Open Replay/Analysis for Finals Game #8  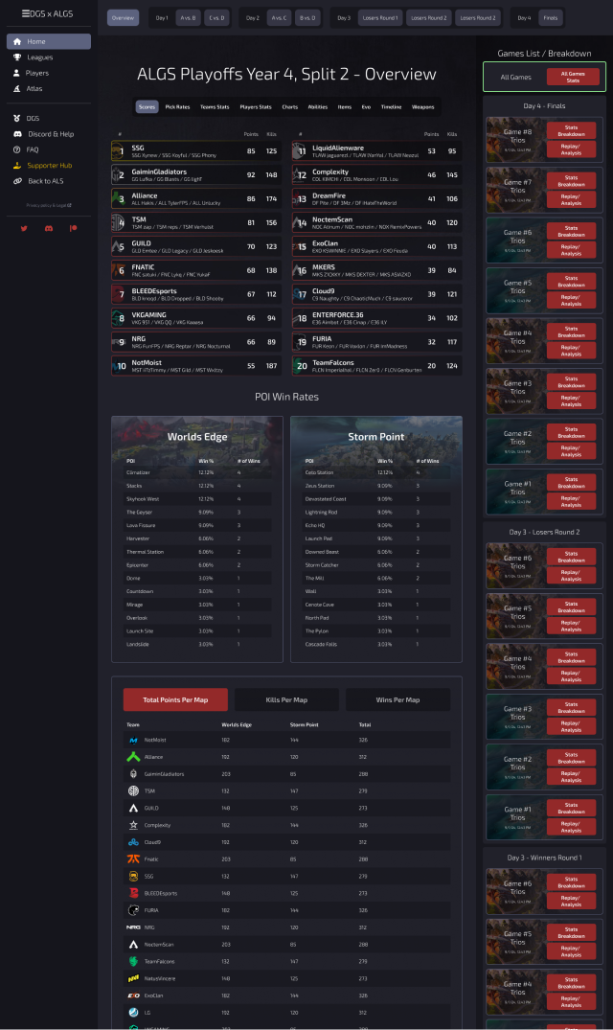tap(571, 149)
